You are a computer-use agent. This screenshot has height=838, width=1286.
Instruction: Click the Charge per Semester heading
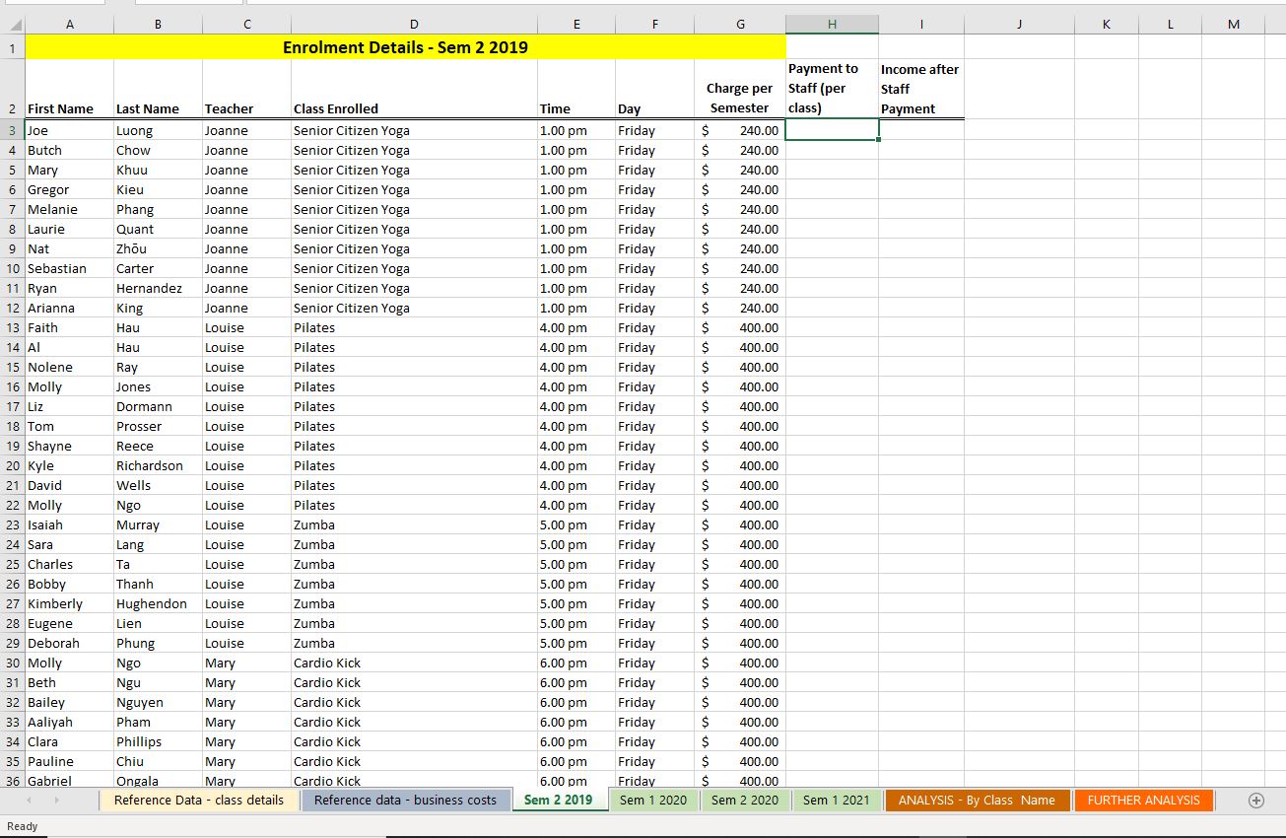click(x=740, y=90)
